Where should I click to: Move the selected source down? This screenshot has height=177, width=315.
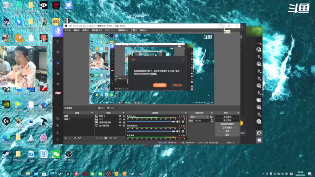(115, 138)
